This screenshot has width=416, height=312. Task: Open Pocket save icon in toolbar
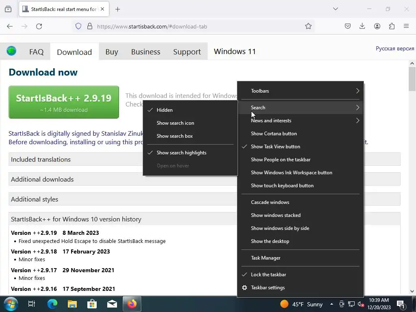point(348,26)
